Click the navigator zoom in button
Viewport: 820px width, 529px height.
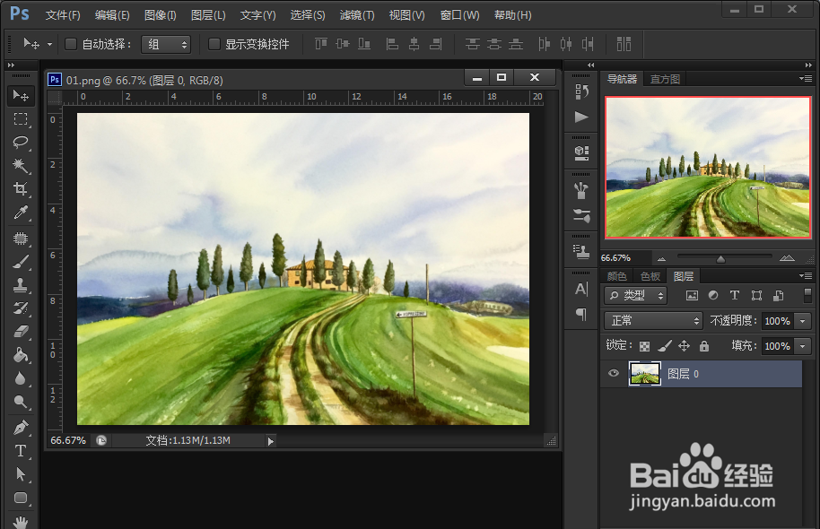pyautogui.click(x=787, y=257)
